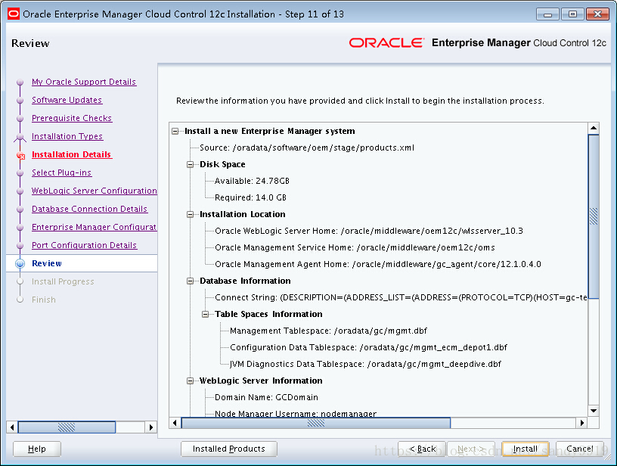Select the Management Tablespace row
This screenshot has width=617, height=466.
tap(329, 331)
